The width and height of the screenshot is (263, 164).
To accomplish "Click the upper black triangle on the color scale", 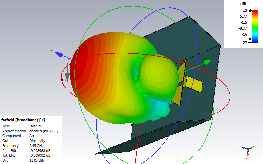I will click(250, 10).
